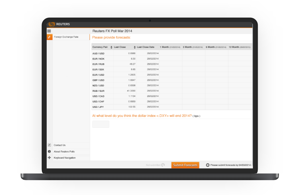Screen dimensions: 299x195
Task: Click the EUR / USD 3 Month forecast cell
Action: coord(194,75)
